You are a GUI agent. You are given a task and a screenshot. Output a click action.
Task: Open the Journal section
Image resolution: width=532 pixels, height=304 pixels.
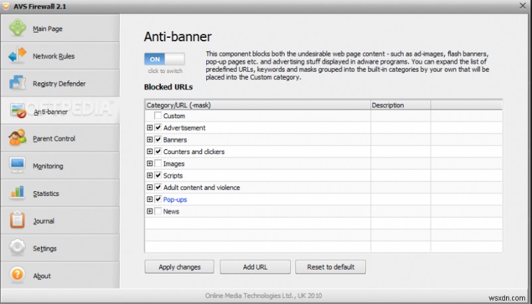pyautogui.click(x=60, y=220)
